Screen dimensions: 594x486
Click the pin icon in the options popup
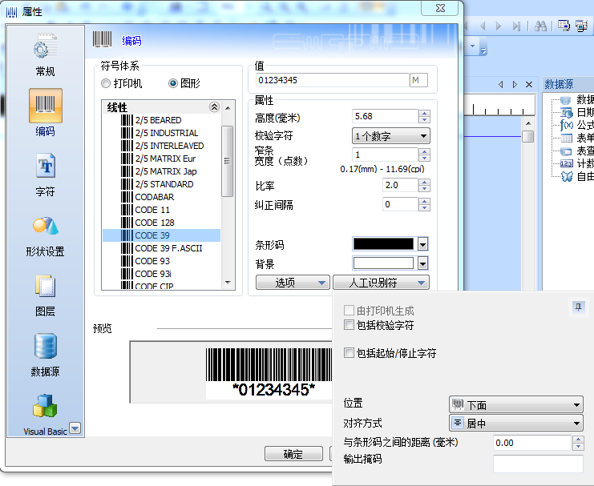click(578, 307)
